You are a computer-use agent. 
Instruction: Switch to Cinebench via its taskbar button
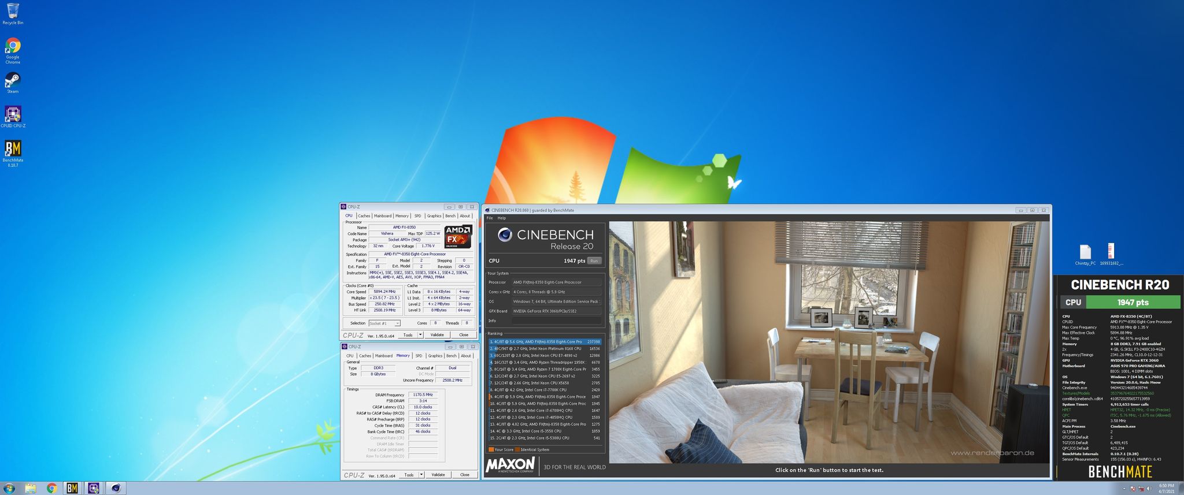(x=116, y=488)
